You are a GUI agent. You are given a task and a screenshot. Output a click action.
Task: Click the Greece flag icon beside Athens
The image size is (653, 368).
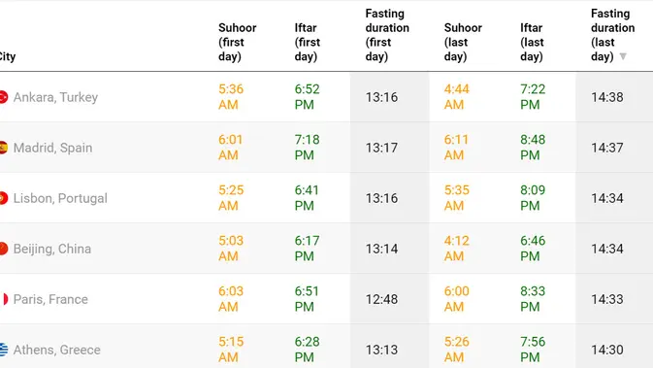pos(4,350)
